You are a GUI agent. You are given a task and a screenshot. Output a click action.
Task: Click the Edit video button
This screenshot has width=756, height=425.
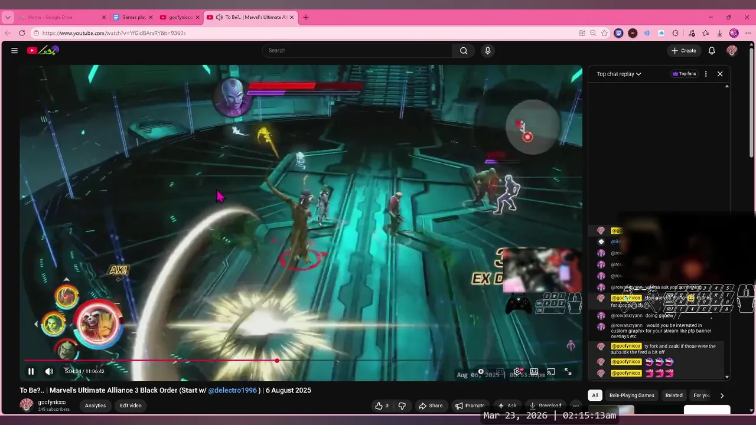coord(131,406)
